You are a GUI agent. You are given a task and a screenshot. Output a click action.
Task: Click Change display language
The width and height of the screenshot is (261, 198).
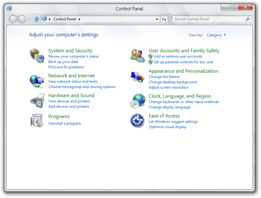(169, 107)
